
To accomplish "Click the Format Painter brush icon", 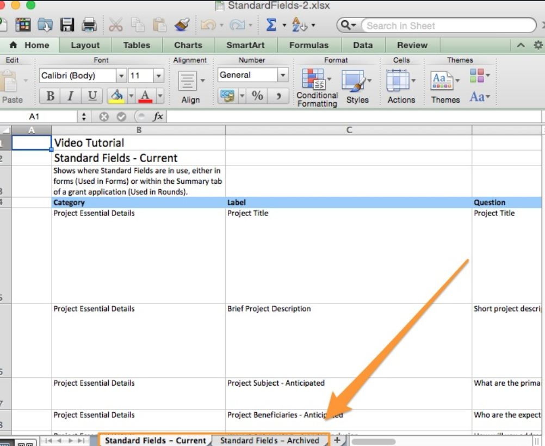I will 182,25.
